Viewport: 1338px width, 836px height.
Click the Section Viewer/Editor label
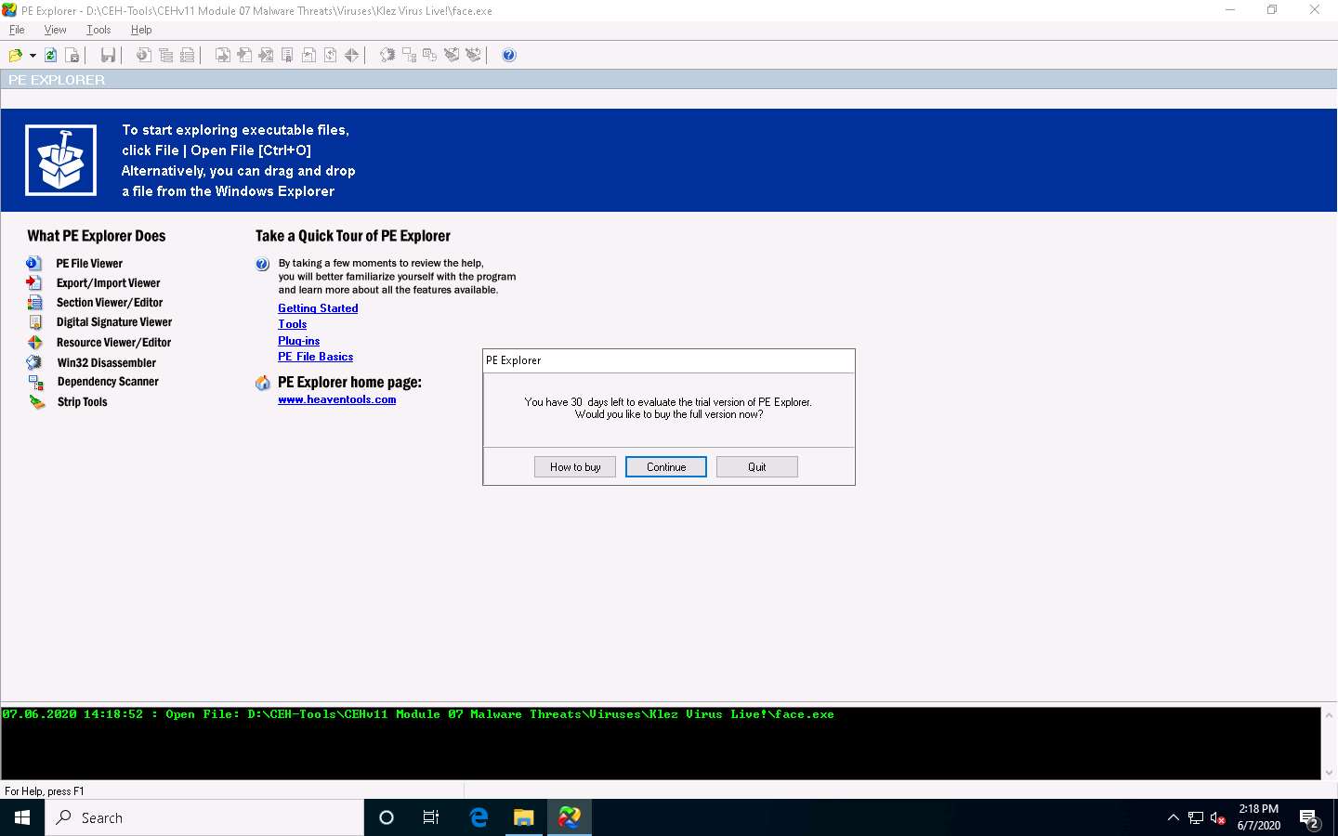[110, 303]
